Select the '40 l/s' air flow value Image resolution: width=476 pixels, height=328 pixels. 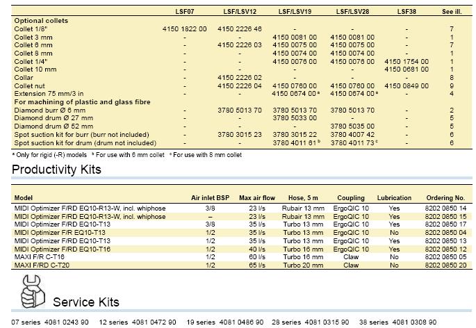click(x=257, y=249)
